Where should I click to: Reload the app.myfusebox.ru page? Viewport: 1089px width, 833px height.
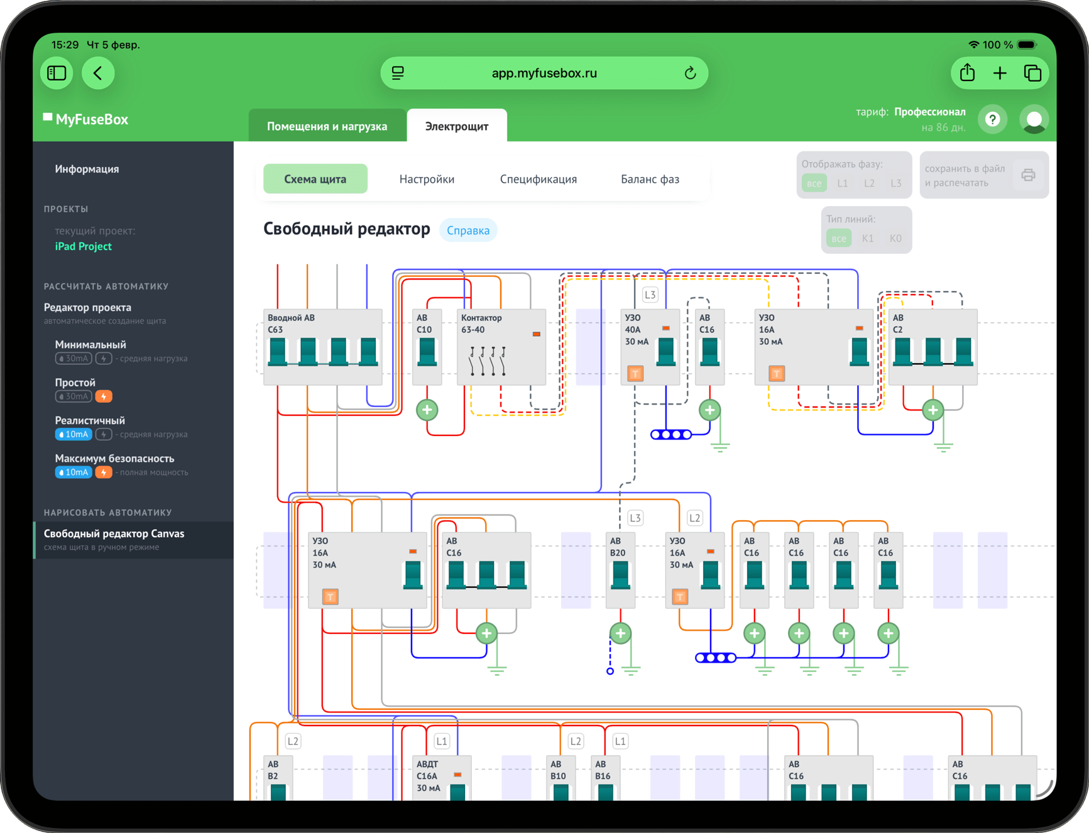(690, 73)
